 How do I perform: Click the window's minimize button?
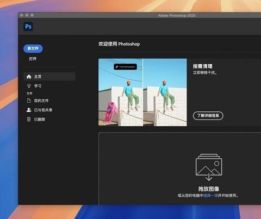[x=27, y=15]
